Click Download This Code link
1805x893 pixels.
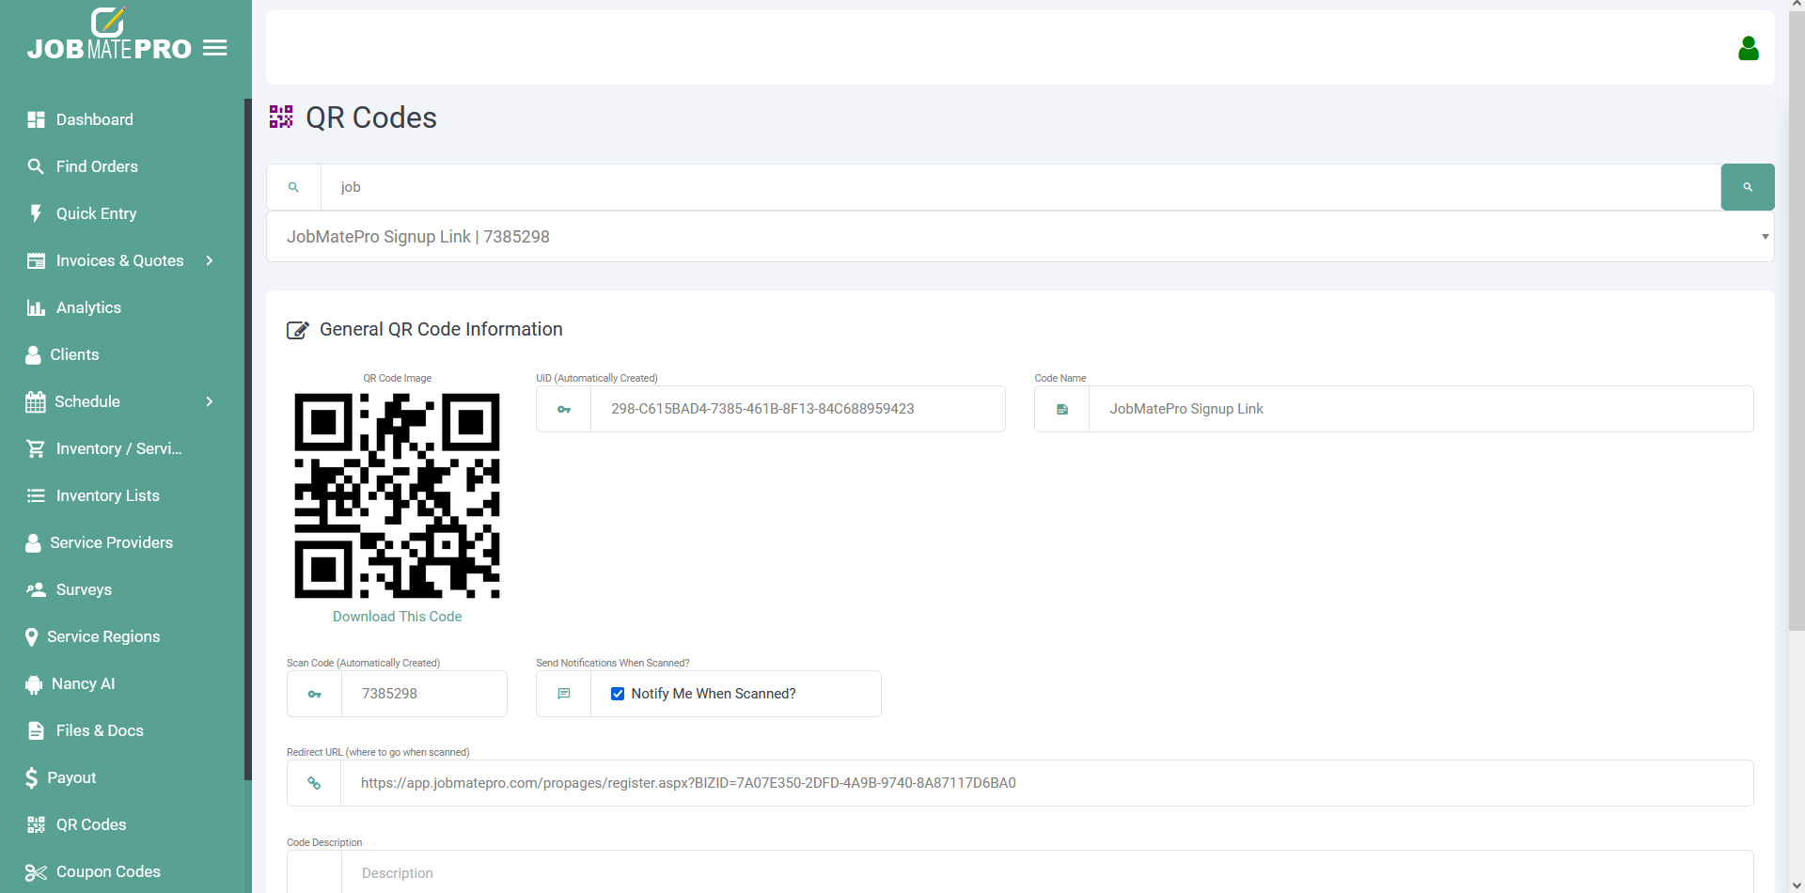coord(397,617)
